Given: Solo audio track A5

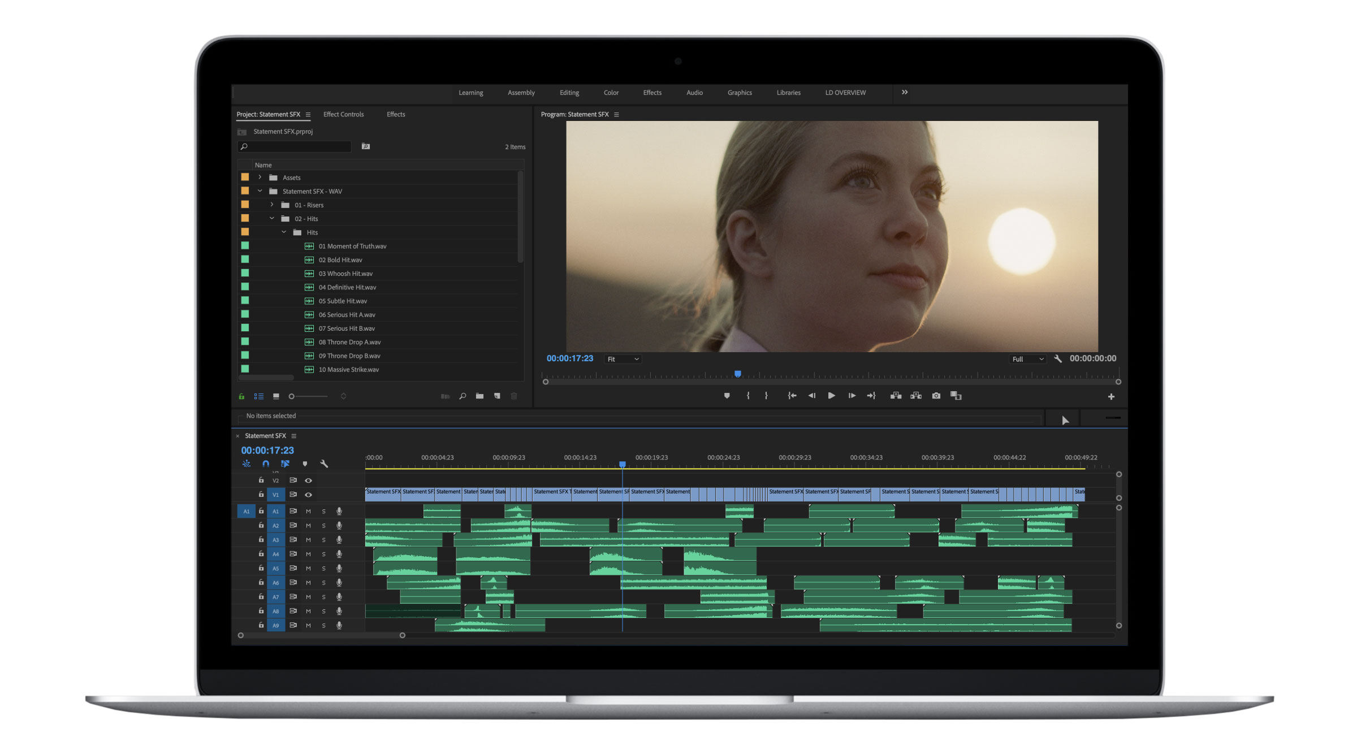Looking at the screenshot, I should (323, 568).
